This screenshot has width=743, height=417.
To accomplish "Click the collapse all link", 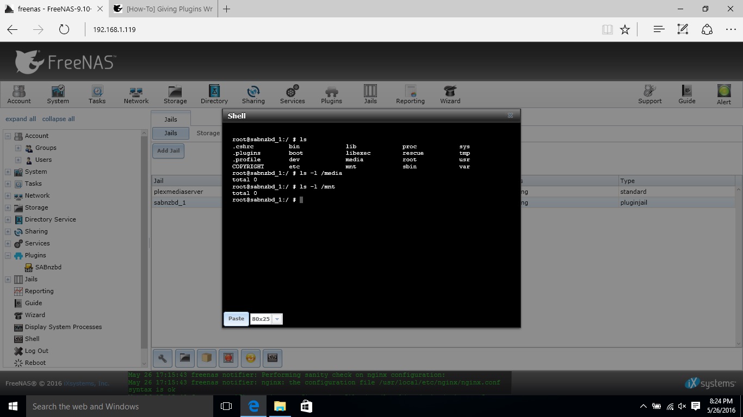I will pyautogui.click(x=58, y=119).
